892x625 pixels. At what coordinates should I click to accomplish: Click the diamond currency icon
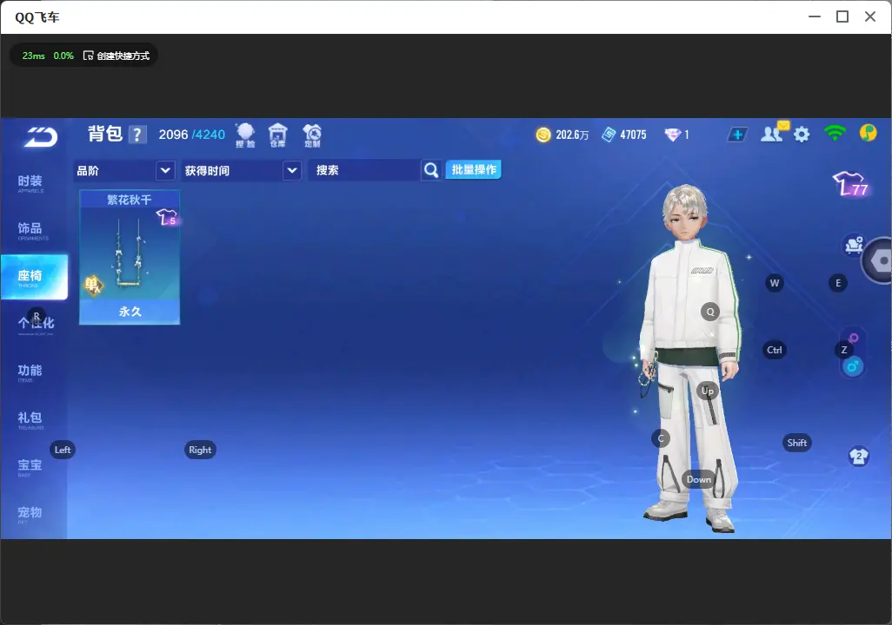672,135
